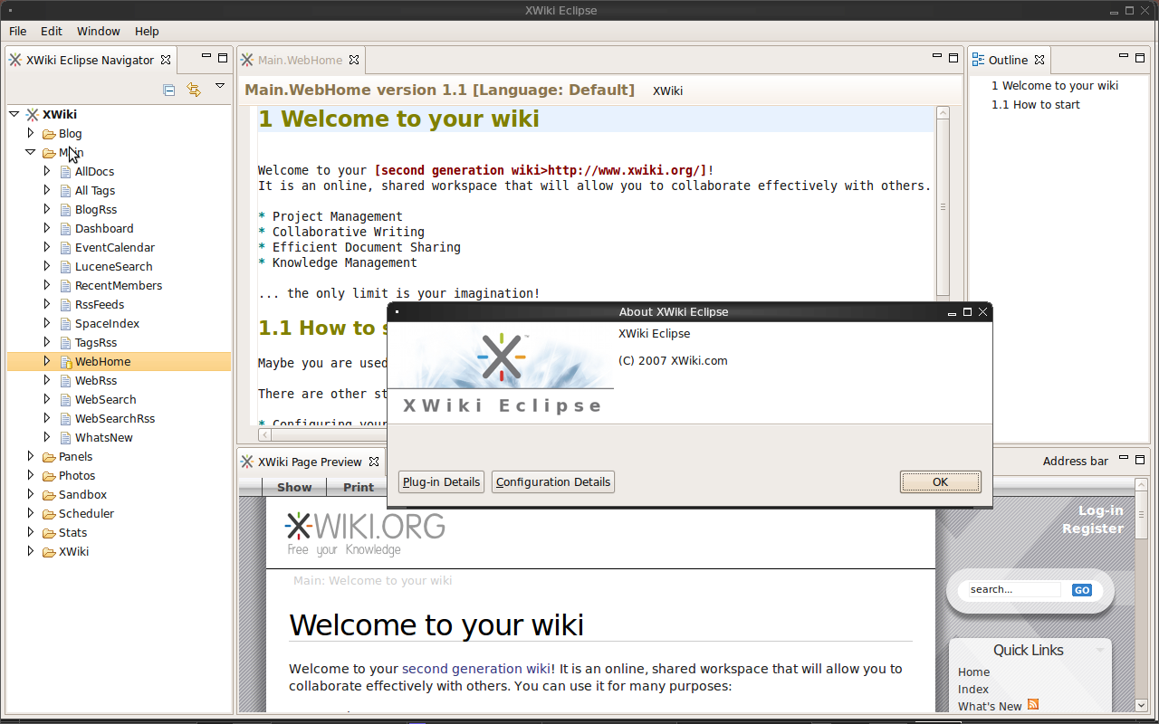Screen dimensions: 1159x724
Task: Click the RSS feed icon beside What's New
Action: tap(1032, 705)
